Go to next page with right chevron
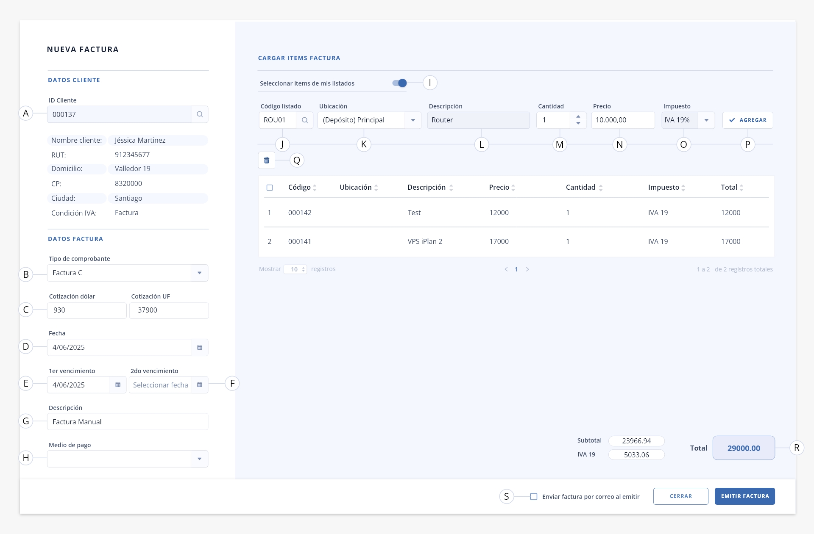This screenshot has height=534, width=814. [x=527, y=269]
